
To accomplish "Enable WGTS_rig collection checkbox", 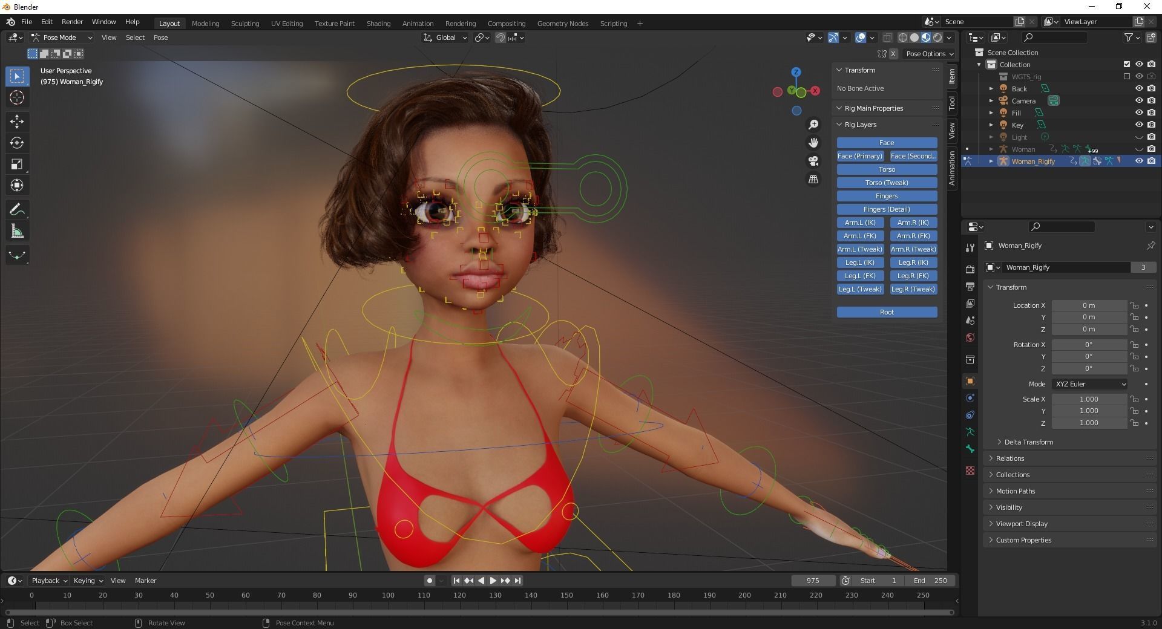I will coord(1127,77).
